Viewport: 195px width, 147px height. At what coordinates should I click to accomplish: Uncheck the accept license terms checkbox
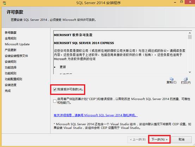(x=55, y=89)
